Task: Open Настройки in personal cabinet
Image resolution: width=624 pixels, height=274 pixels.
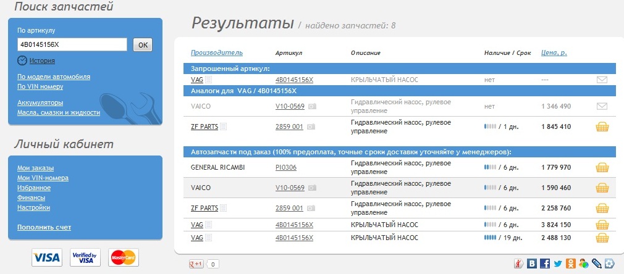Action: pos(33,207)
